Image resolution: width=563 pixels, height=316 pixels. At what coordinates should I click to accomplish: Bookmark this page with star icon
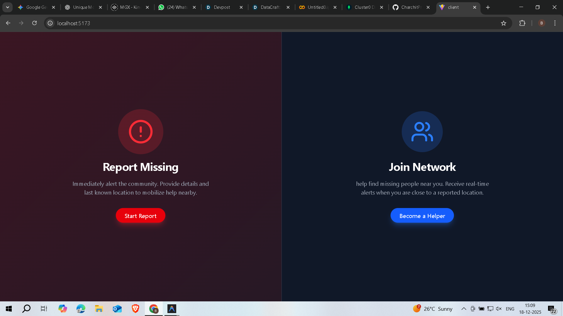503,23
